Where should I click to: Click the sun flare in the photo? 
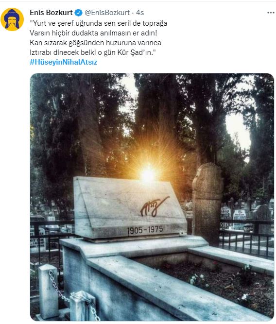click(x=148, y=174)
